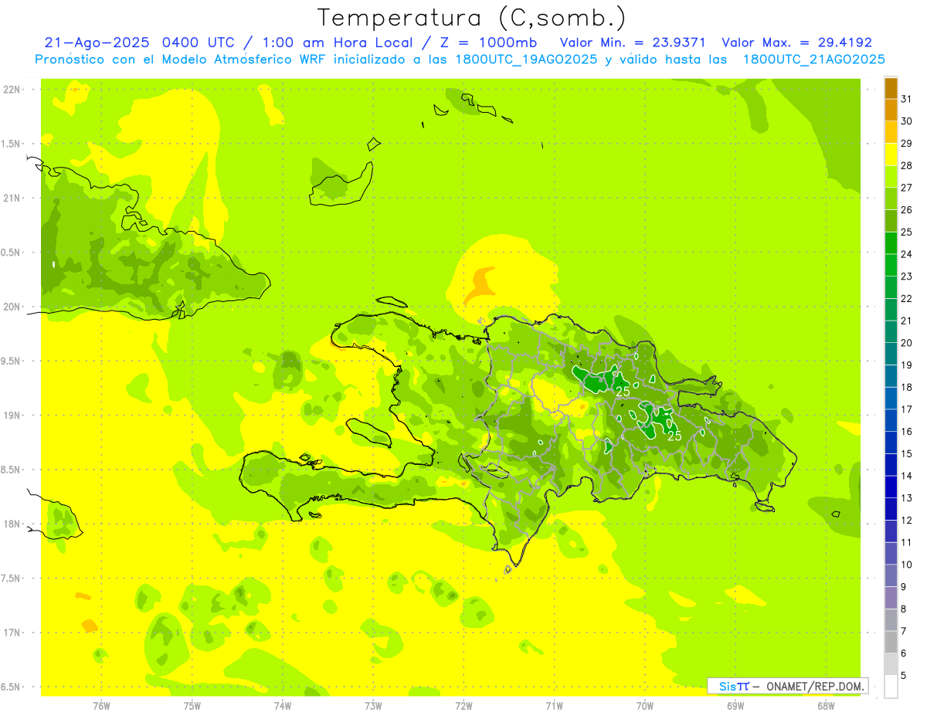Image resolution: width=927 pixels, height=716 pixels.
Task: Click the '75W' longitude axis label
Action: 192,706
